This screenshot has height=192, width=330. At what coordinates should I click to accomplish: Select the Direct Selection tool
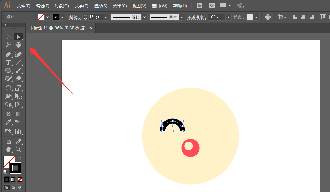(18, 37)
